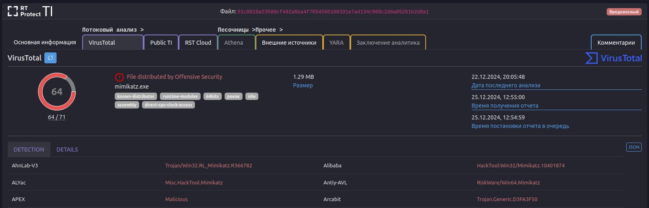
Task: Click the RT Protect TI logo
Action: [30, 11]
